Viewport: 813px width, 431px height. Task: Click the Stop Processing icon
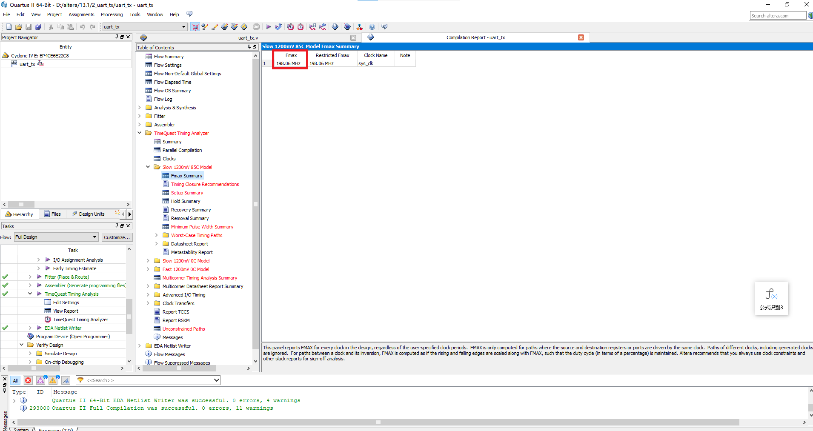[256, 27]
